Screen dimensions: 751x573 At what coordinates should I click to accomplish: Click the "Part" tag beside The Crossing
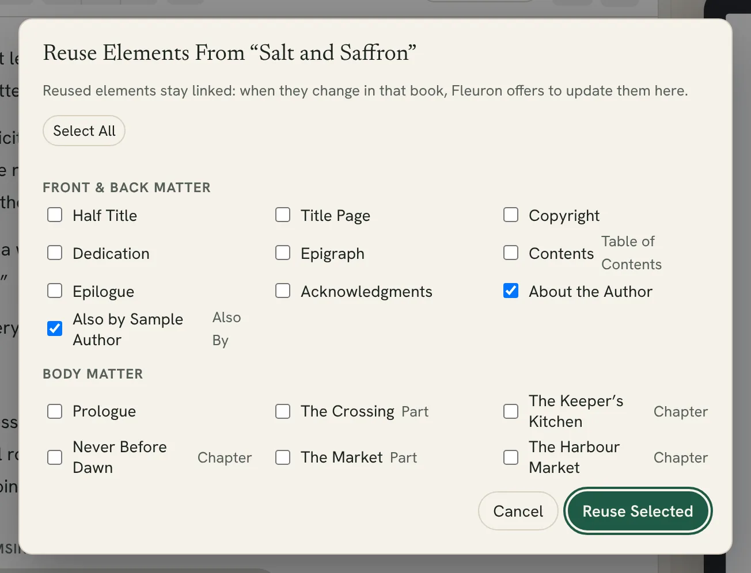click(415, 412)
